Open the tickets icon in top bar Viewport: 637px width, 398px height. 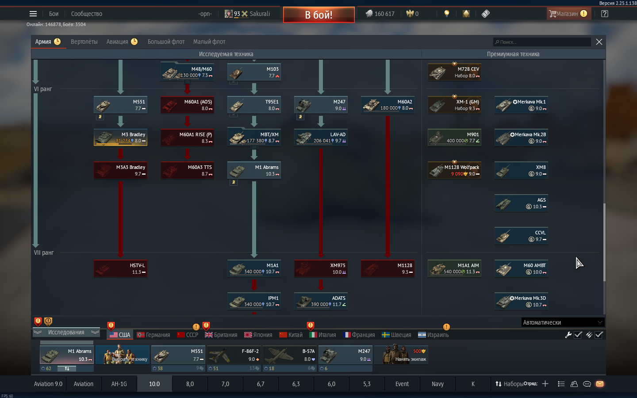click(x=486, y=14)
